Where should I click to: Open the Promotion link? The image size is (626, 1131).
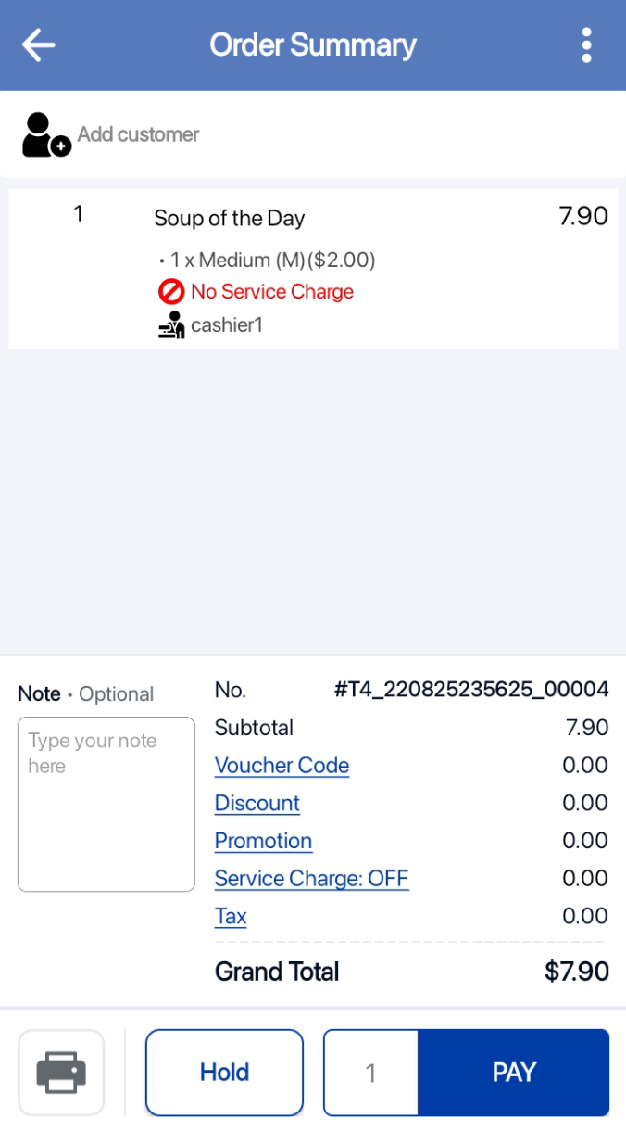coord(263,841)
